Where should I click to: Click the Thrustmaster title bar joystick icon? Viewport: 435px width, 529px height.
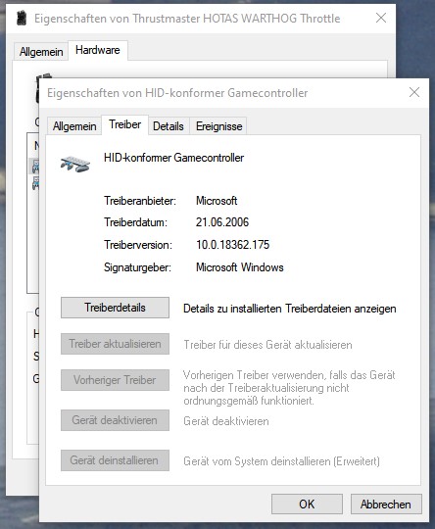(x=22, y=18)
